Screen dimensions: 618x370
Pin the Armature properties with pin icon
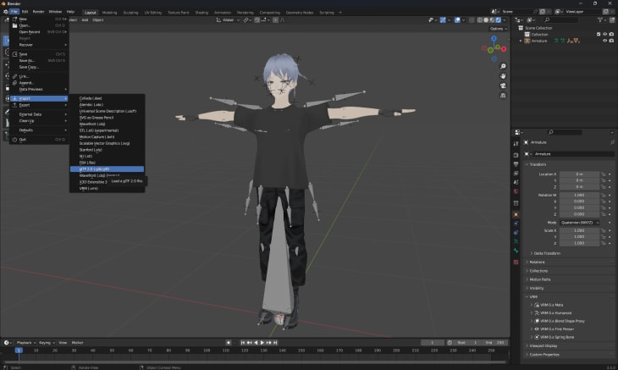click(x=610, y=143)
